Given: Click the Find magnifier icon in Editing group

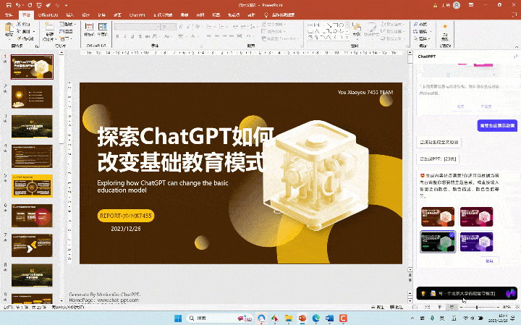Looking at the screenshot, I should pos(415,25).
